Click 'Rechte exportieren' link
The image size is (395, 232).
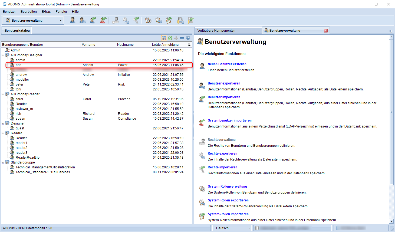click(x=222, y=153)
